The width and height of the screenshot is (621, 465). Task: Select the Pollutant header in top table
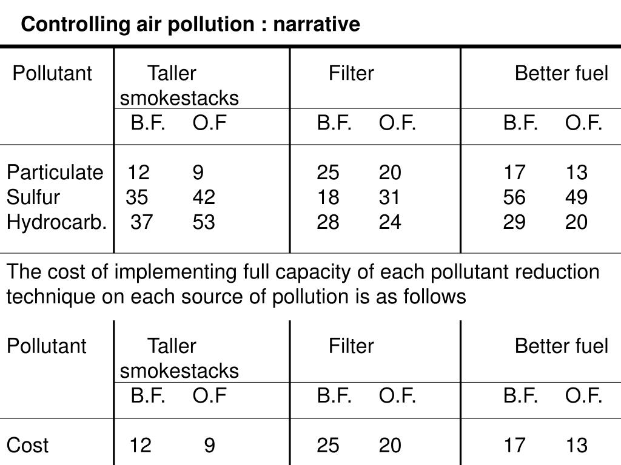click(x=52, y=73)
